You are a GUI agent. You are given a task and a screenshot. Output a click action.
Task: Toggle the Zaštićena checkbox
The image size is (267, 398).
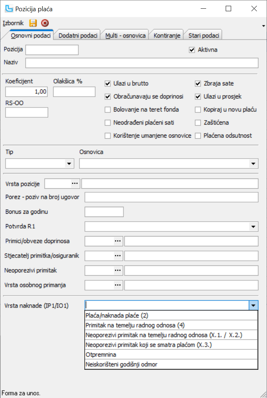(198, 123)
